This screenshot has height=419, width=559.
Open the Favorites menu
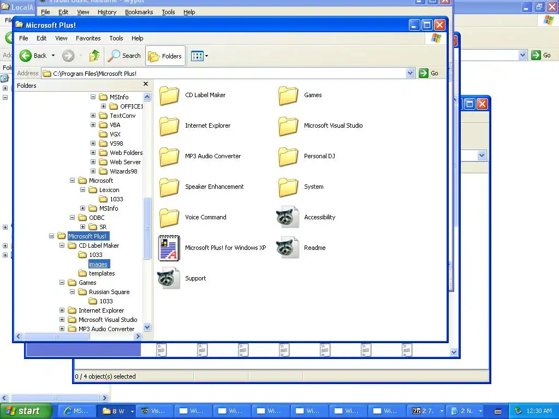88,38
